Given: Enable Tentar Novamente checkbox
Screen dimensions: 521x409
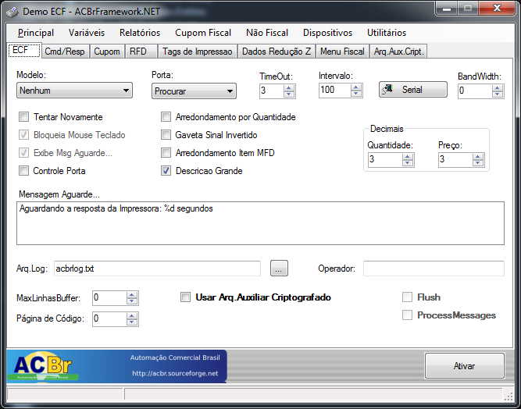Looking at the screenshot, I should [x=24, y=117].
